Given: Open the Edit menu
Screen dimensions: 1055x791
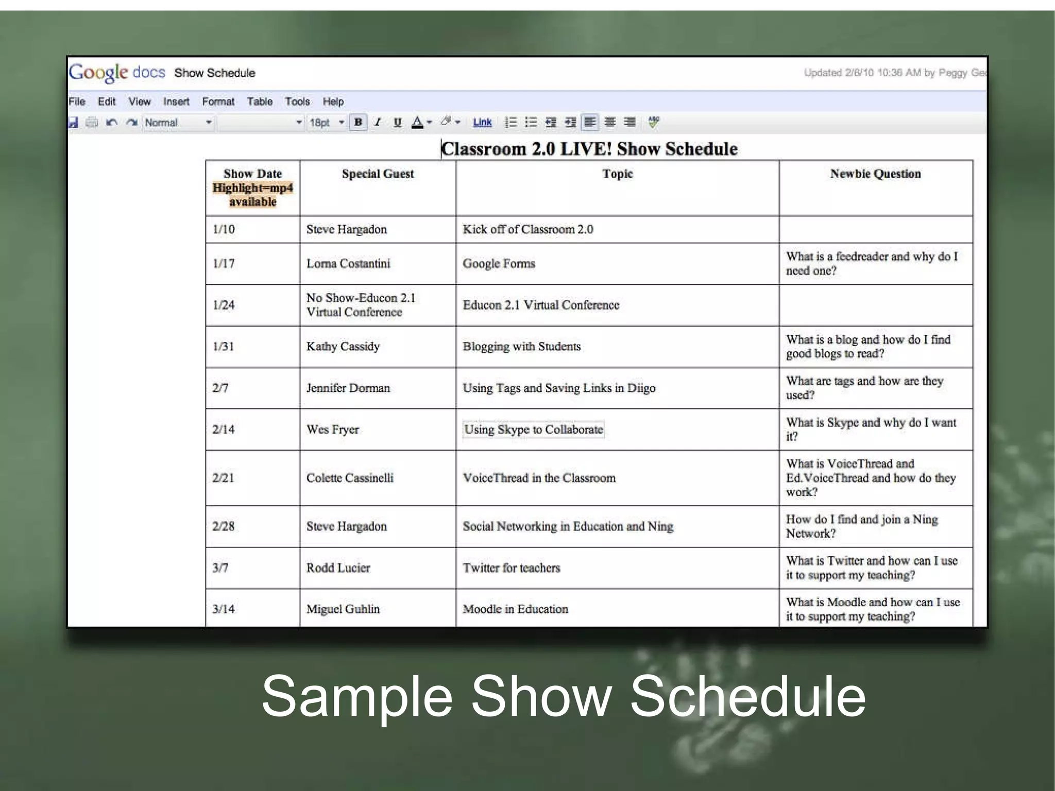Looking at the screenshot, I should click(107, 101).
